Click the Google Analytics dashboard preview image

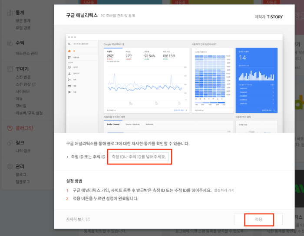tap(174, 84)
